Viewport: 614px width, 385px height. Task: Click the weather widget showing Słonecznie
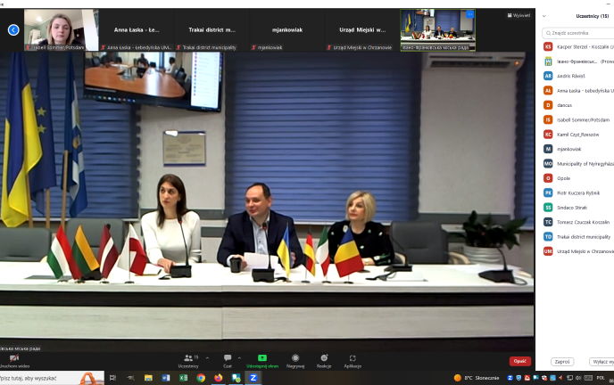[x=477, y=378]
